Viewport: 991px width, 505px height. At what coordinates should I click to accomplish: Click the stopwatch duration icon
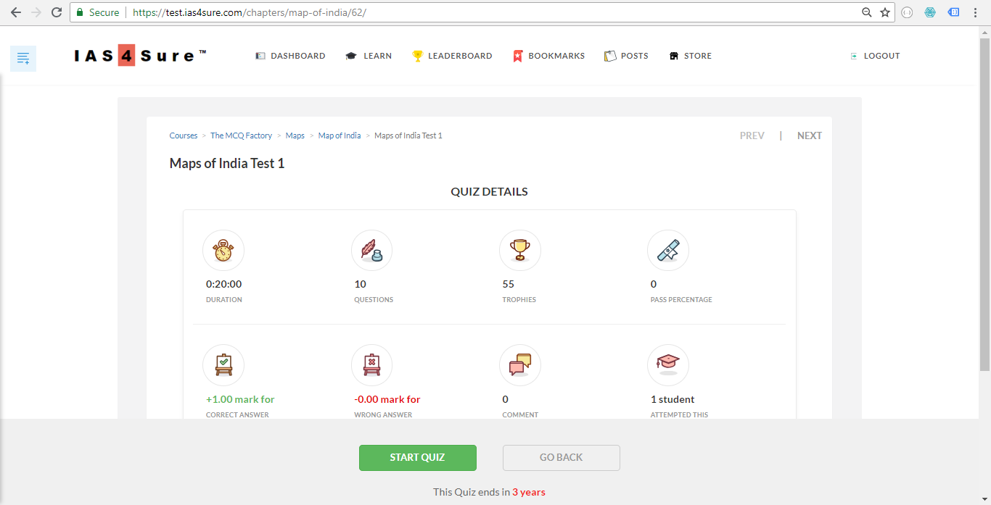pyautogui.click(x=223, y=251)
